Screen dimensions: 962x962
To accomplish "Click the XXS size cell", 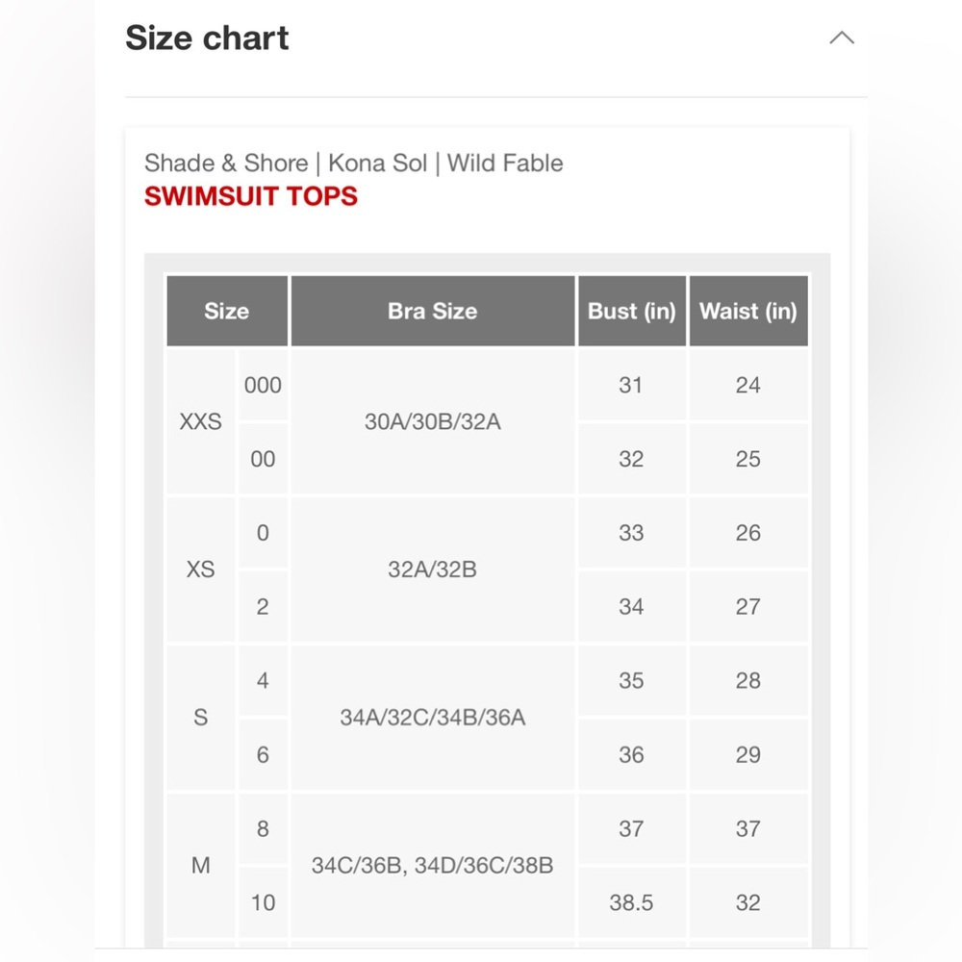I will (201, 421).
